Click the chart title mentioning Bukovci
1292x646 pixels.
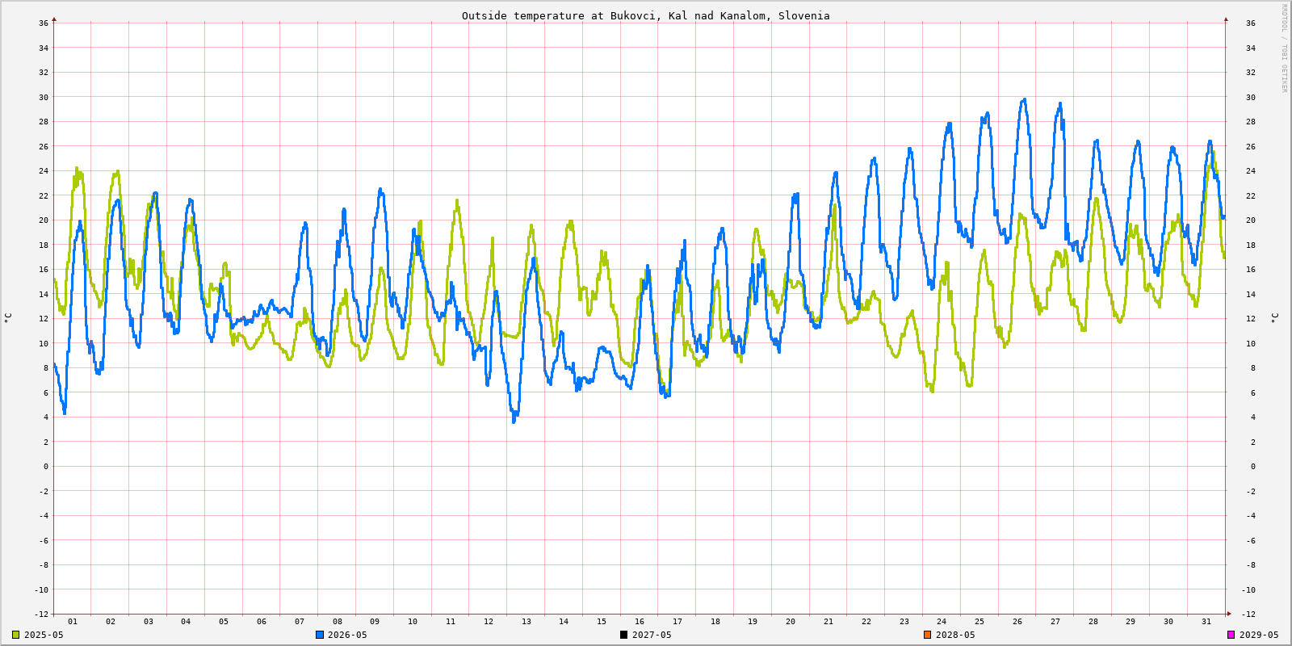tap(645, 15)
